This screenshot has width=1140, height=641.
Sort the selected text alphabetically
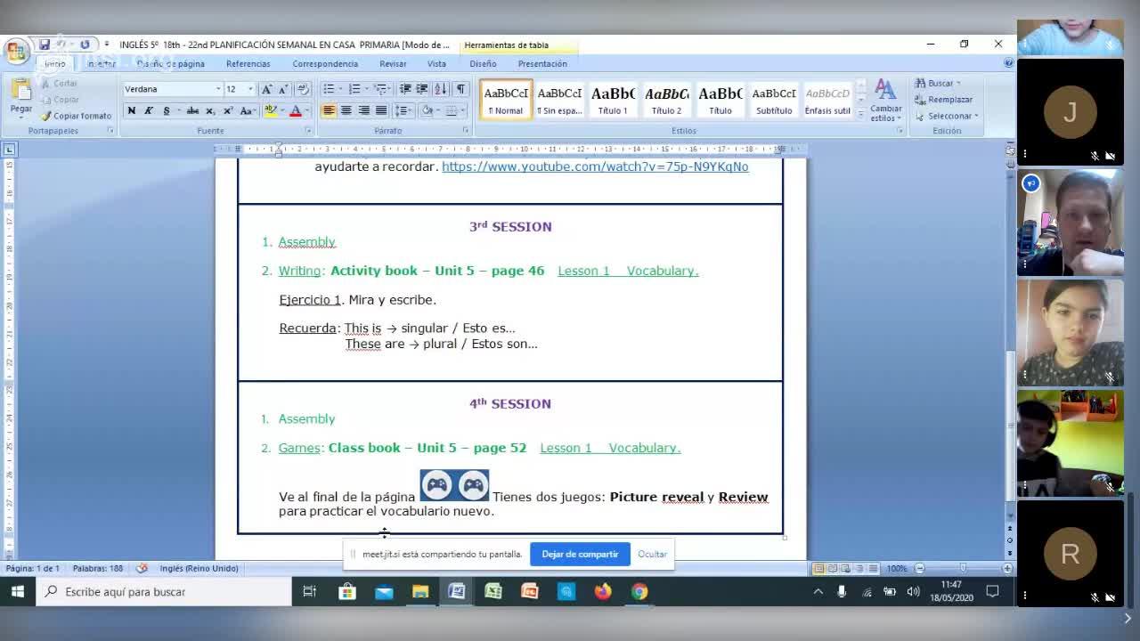[x=441, y=89]
